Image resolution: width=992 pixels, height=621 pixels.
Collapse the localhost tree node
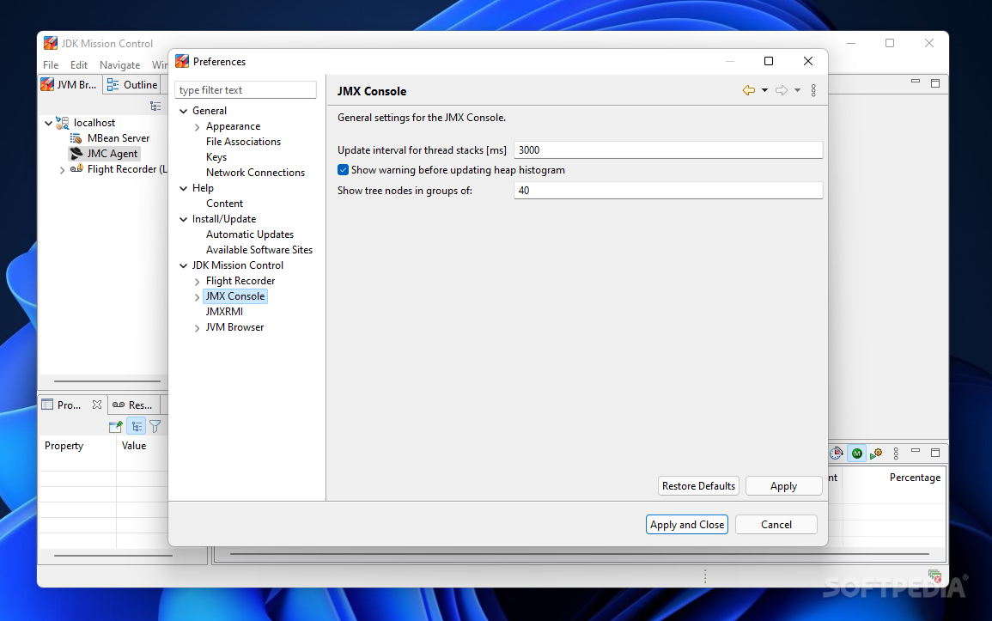click(49, 123)
